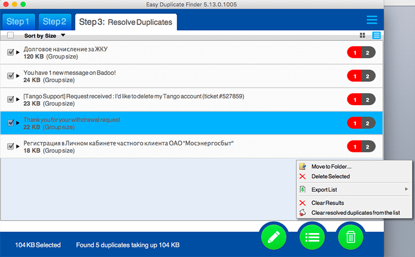Viewport: 415px width, 257px height.
Task: Click the green list actions button
Action: pos(312,237)
